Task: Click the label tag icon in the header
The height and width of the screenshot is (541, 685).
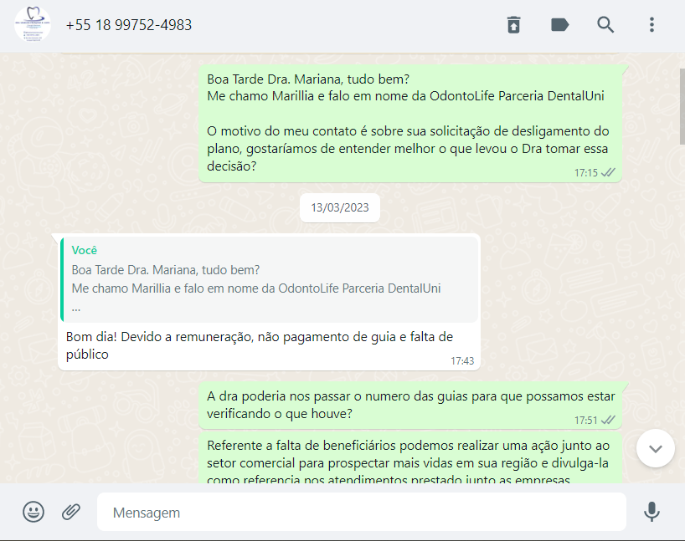Action: click(559, 25)
